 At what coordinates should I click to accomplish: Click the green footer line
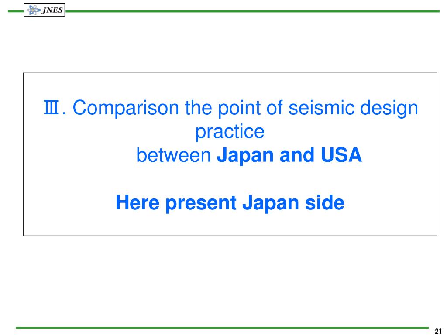click(222, 328)
